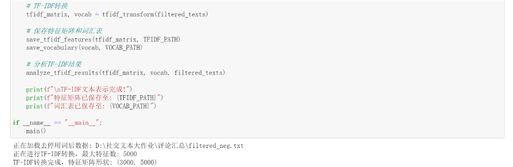Screen dimensions: 513x167
Task: Click the analyze_tfidf_results function call
Action: tap(126, 73)
